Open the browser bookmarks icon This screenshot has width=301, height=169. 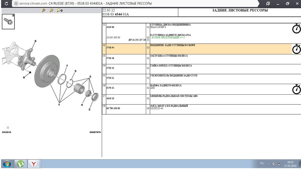[x=268, y=4]
